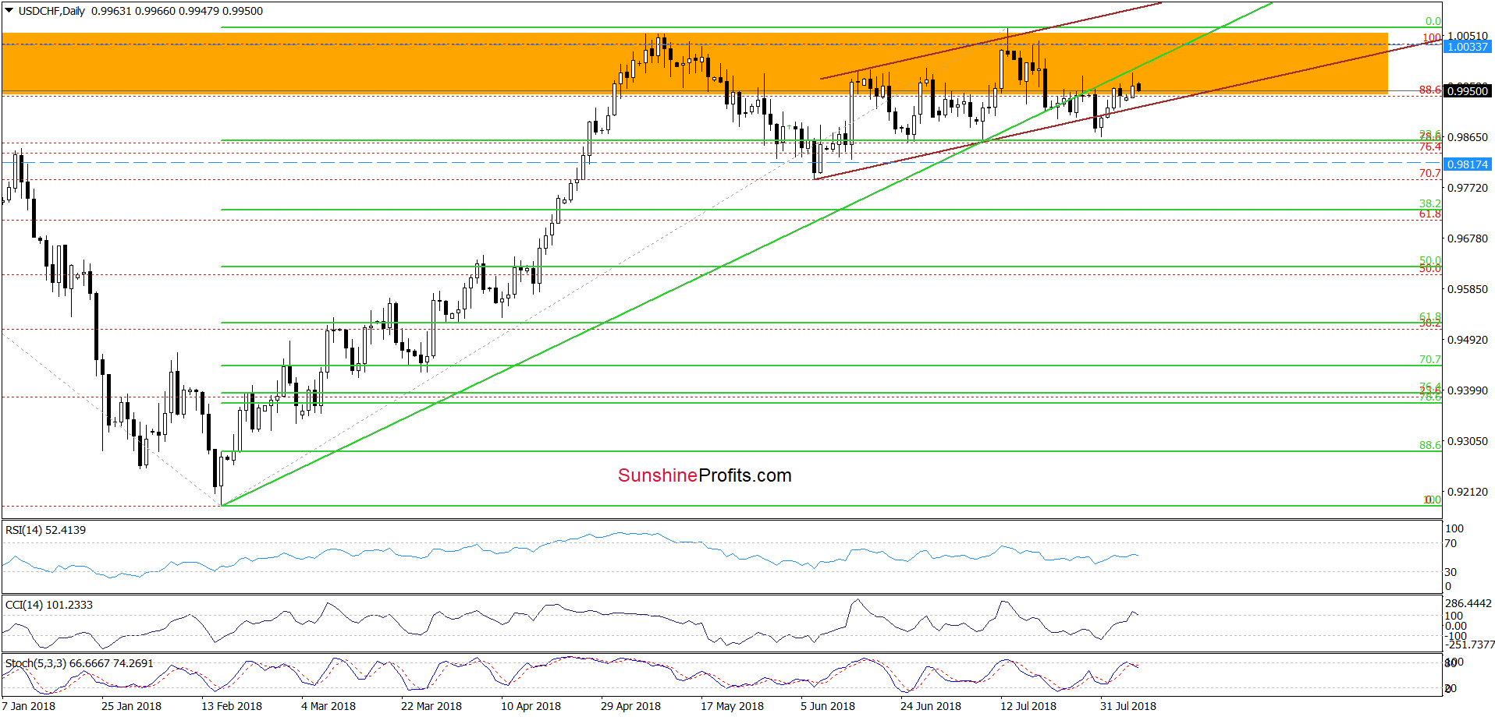1495x717 pixels.
Task: Click the 4 Mar 2018 date label
Action: tap(328, 706)
